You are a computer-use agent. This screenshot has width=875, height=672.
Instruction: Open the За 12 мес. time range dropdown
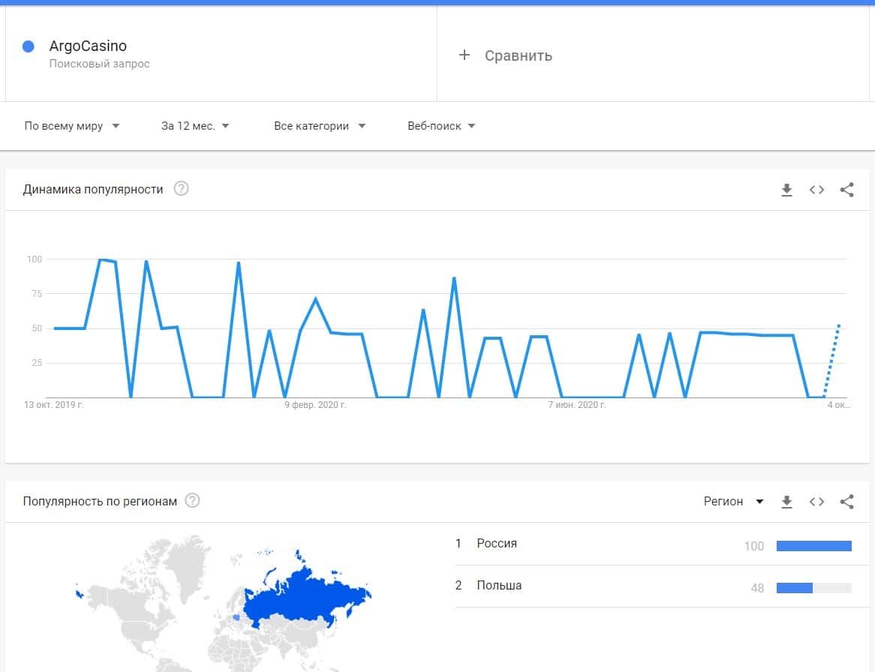coord(195,126)
